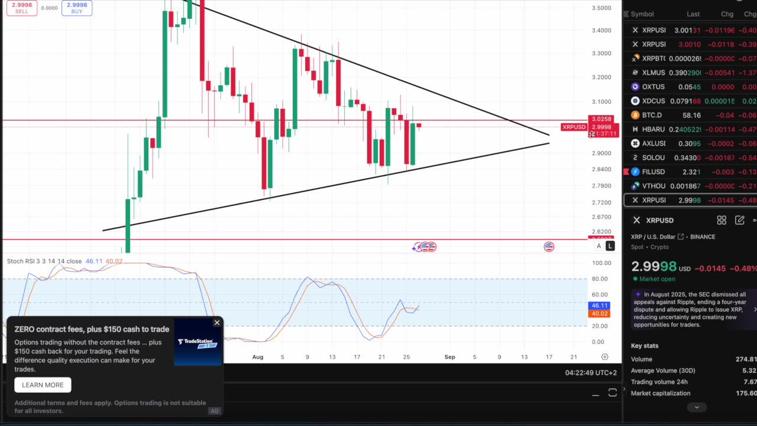Viewport: 757px width, 426px height.
Task: Click the Market capitalization stat row
Action: (694, 393)
